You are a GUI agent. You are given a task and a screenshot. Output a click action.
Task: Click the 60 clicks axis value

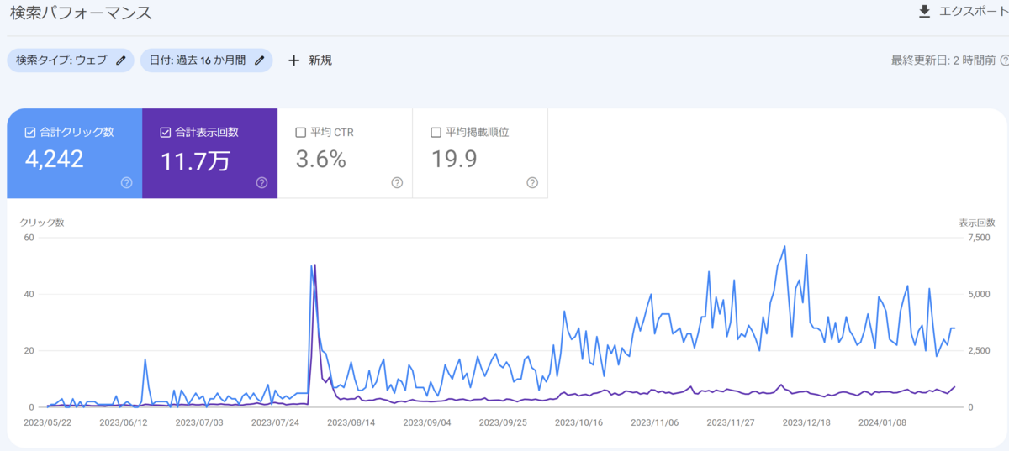click(28, 238)
